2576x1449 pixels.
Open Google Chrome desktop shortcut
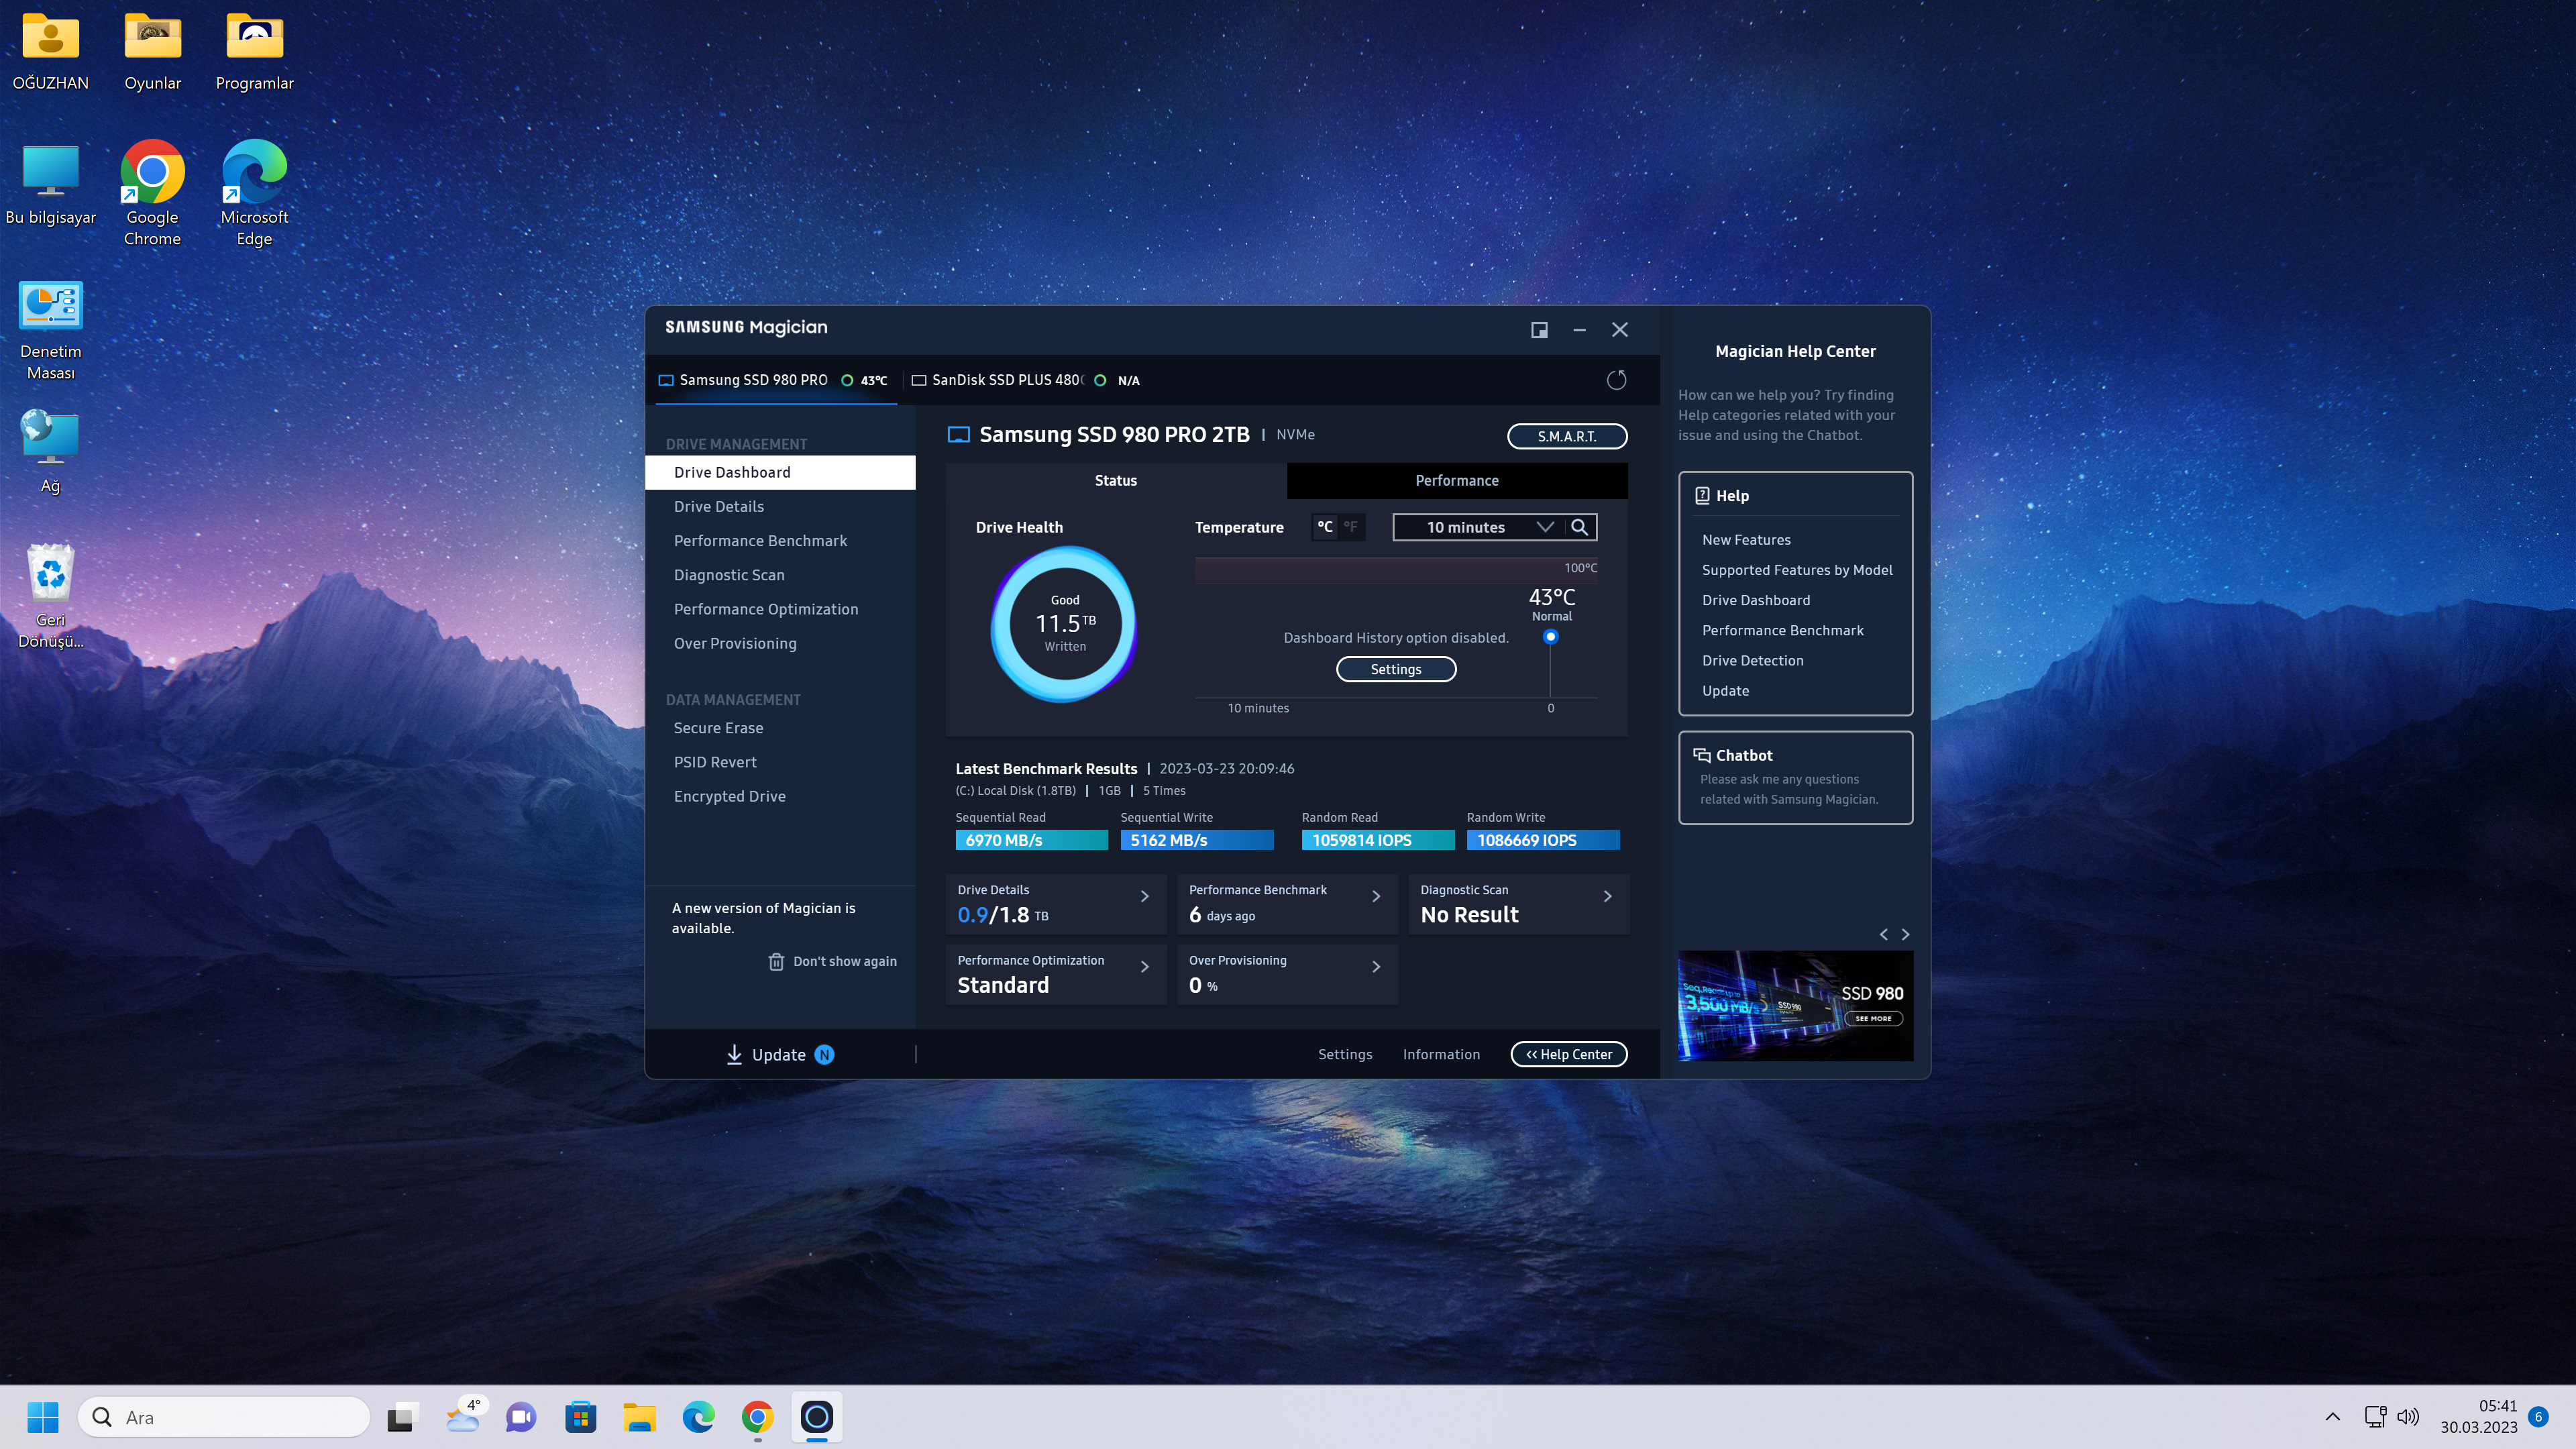pos(152,193)
